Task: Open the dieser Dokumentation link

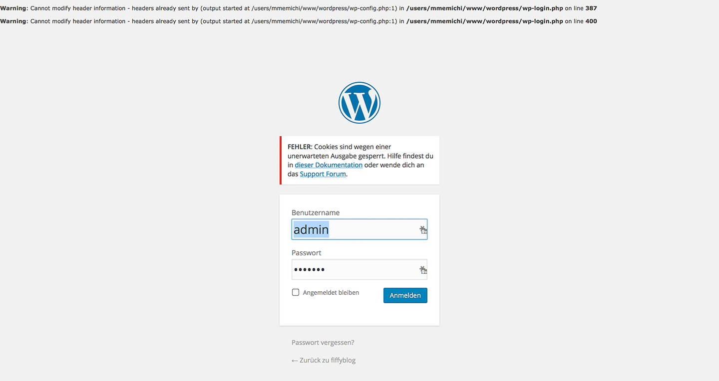Action: coord(329,165)
